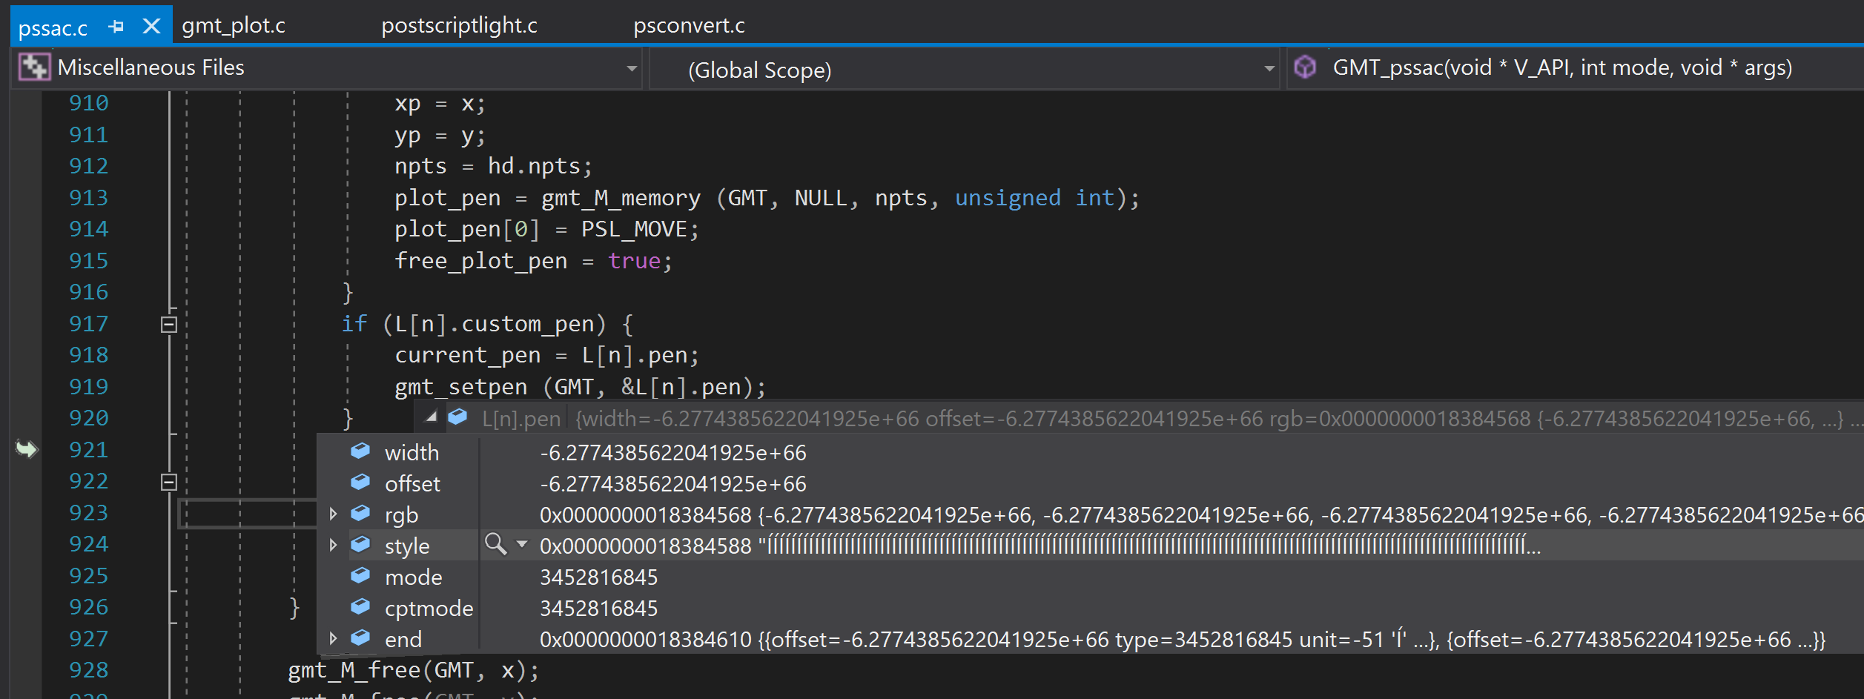This screenshot has height=699, width=1864.
Task: Switch to the psconvert.c tab
Action: click(x=690, y=25)
